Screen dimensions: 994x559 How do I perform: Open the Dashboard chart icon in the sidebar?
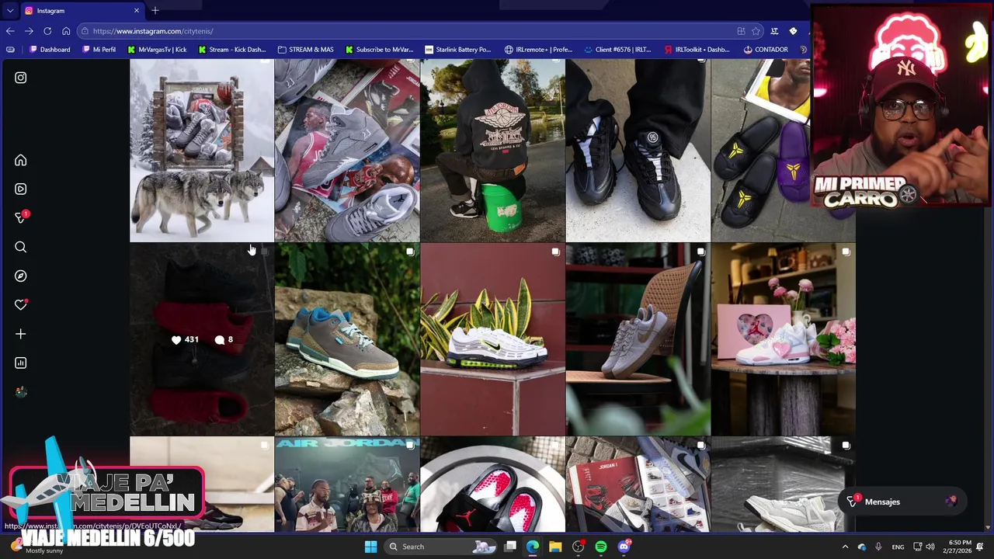tap(21, 363)
